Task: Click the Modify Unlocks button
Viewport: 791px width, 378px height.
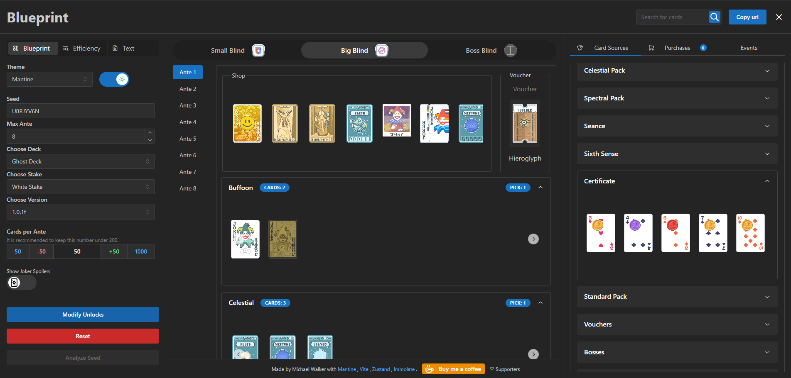Action: [83, 315]
